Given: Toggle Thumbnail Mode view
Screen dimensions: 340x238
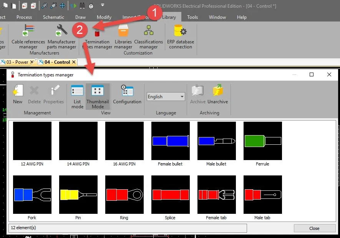Looking at the screenshot, I should coord(98,96).
